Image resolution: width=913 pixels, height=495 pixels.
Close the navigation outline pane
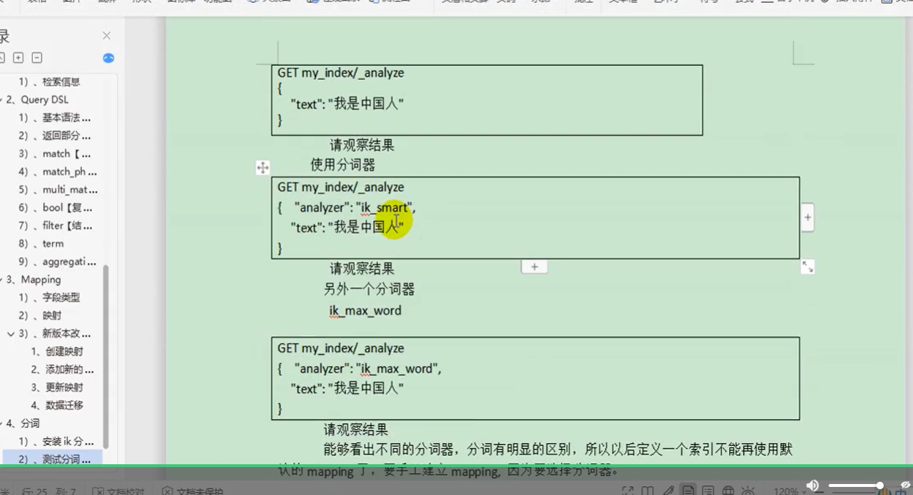pyautogui.click(x=106, y=36)
